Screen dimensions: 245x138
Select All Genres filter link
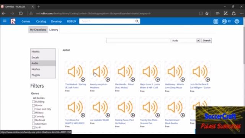point(39,98)
